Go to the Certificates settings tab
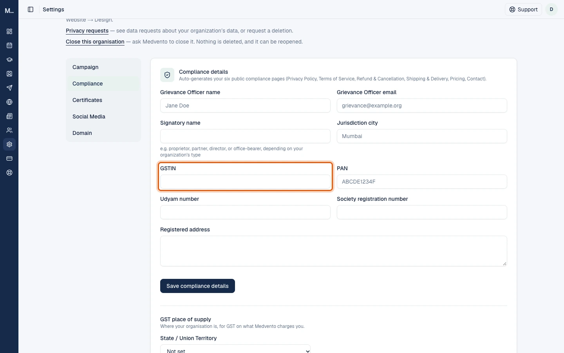This screenshot has width=564, height=353. tap(103, 100)
